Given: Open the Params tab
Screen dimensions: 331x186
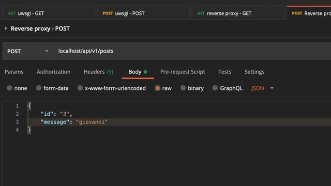Looking at the screenshot, I should coord(14,72).
